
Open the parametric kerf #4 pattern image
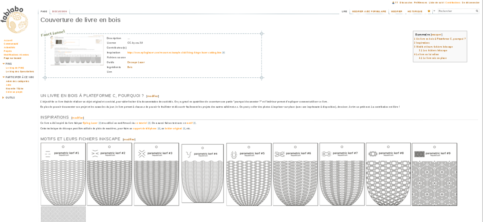pyautogui.click(x=202, y=174)
